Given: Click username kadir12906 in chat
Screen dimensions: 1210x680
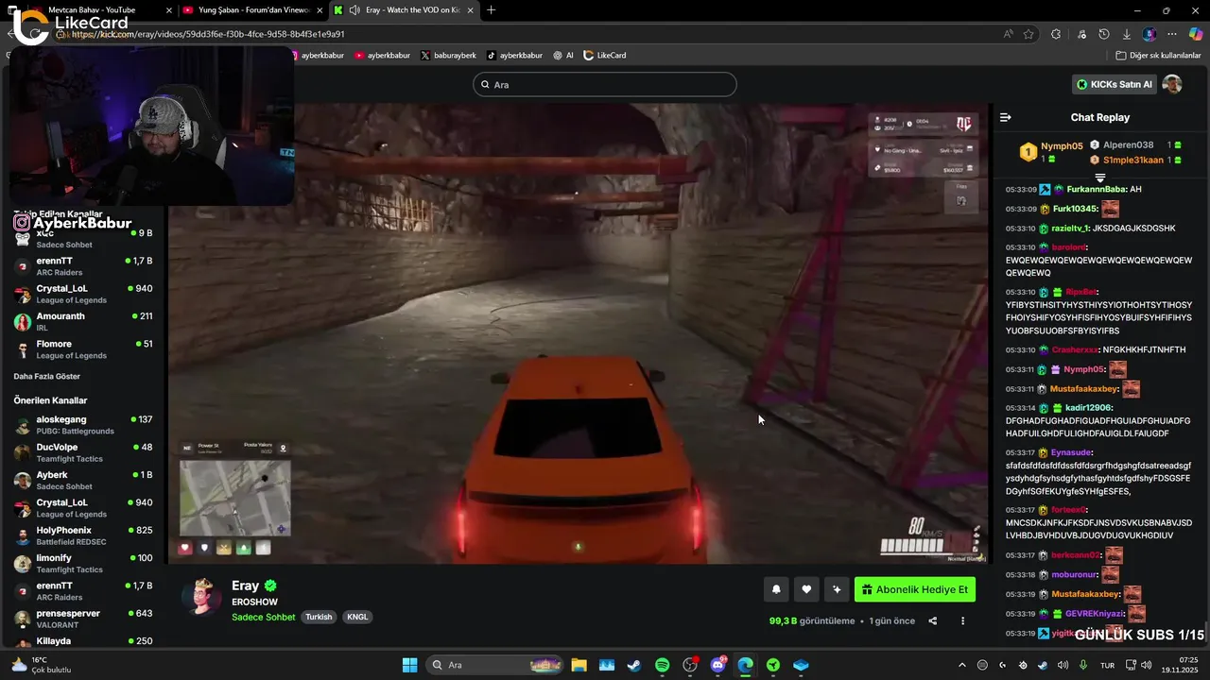Looking at the screenshot, I should coord(1088,408).
